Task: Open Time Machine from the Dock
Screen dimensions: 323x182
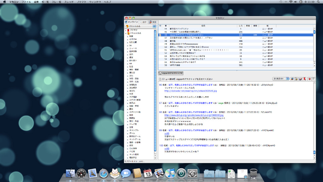Action: [181, 173]
